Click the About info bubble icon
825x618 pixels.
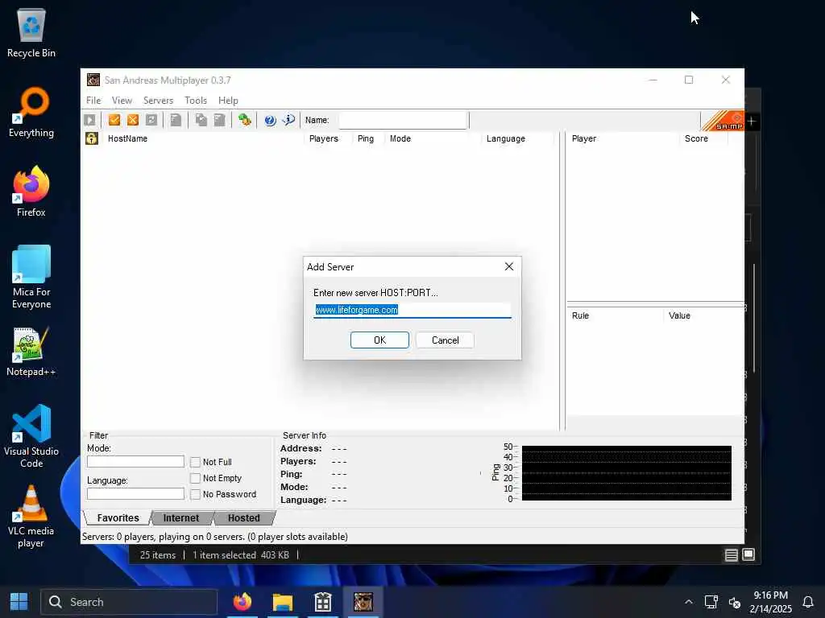[x=288, y=120]
